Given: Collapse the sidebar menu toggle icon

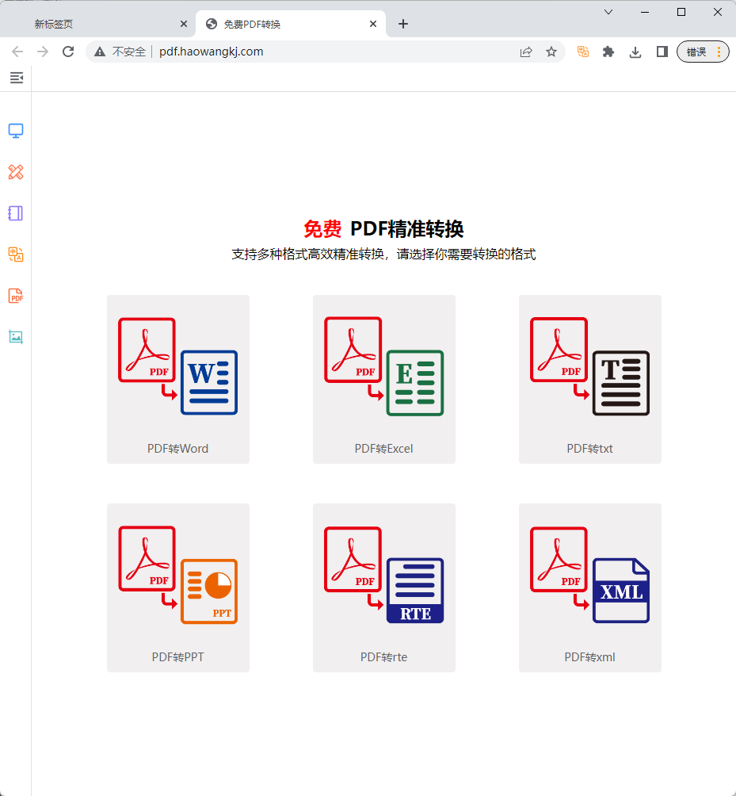Looking at the screenshot, I should (x=16, y=78).
